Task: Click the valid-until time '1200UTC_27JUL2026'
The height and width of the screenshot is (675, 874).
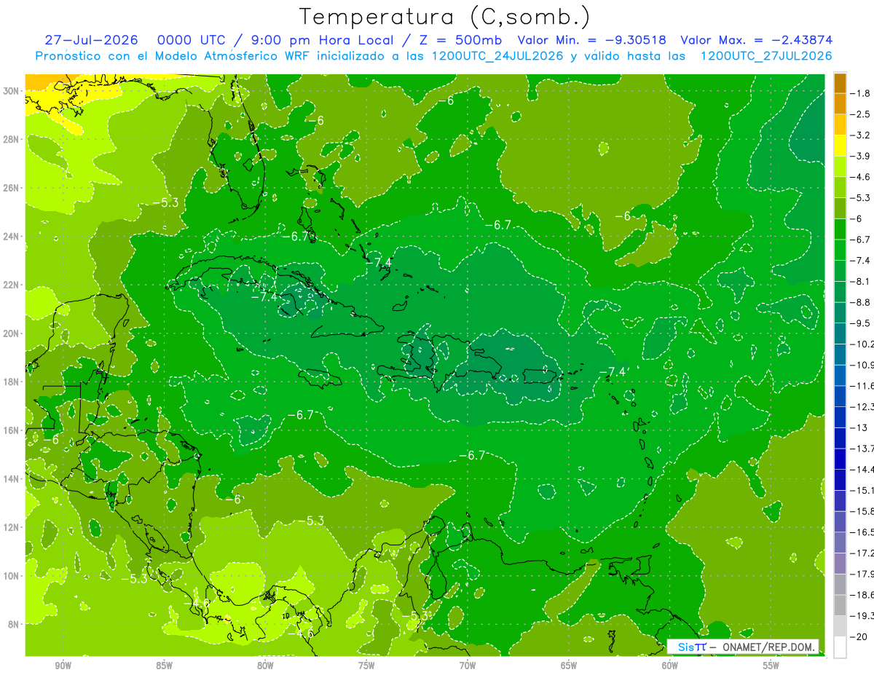Action: tap(766, 56)
